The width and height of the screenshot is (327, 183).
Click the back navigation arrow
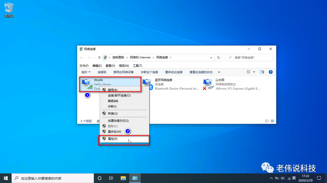click(82, 58)
